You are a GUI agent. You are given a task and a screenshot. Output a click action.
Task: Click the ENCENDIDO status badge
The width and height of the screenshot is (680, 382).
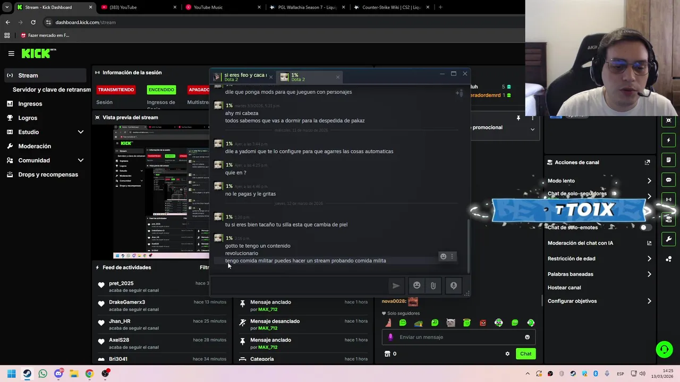[161, 90]
